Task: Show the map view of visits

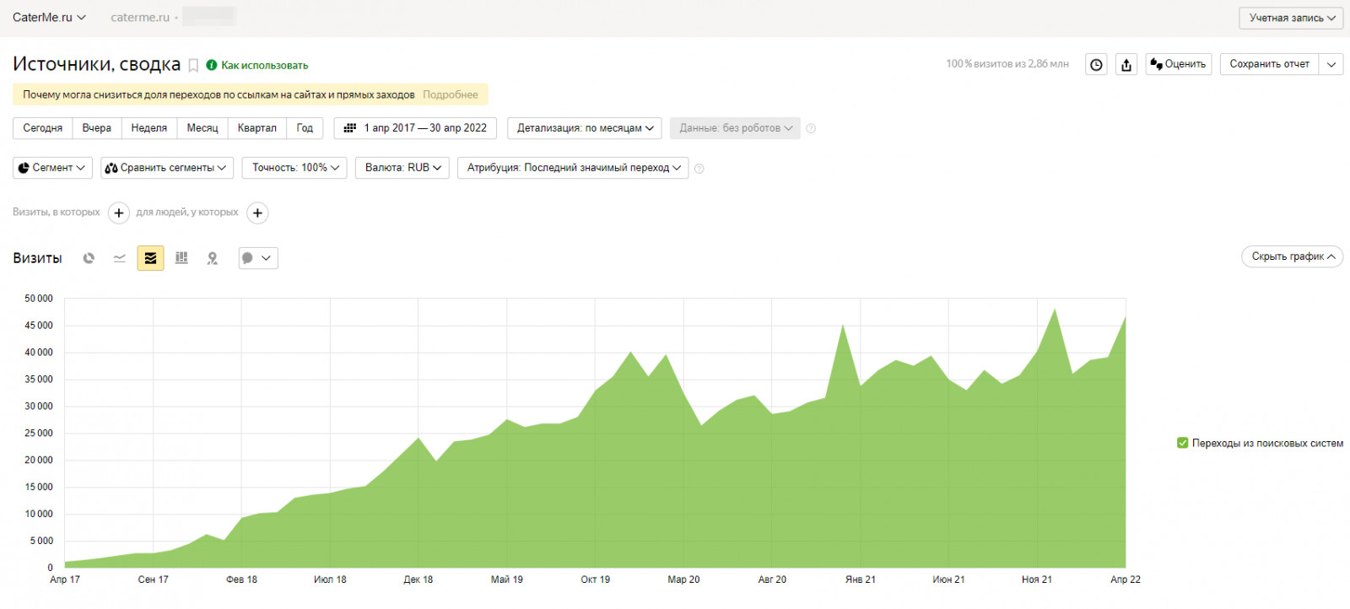Action: (213, 258)
